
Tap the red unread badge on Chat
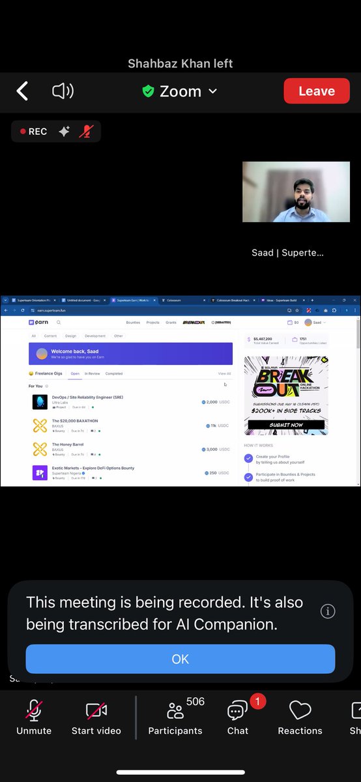257,702
